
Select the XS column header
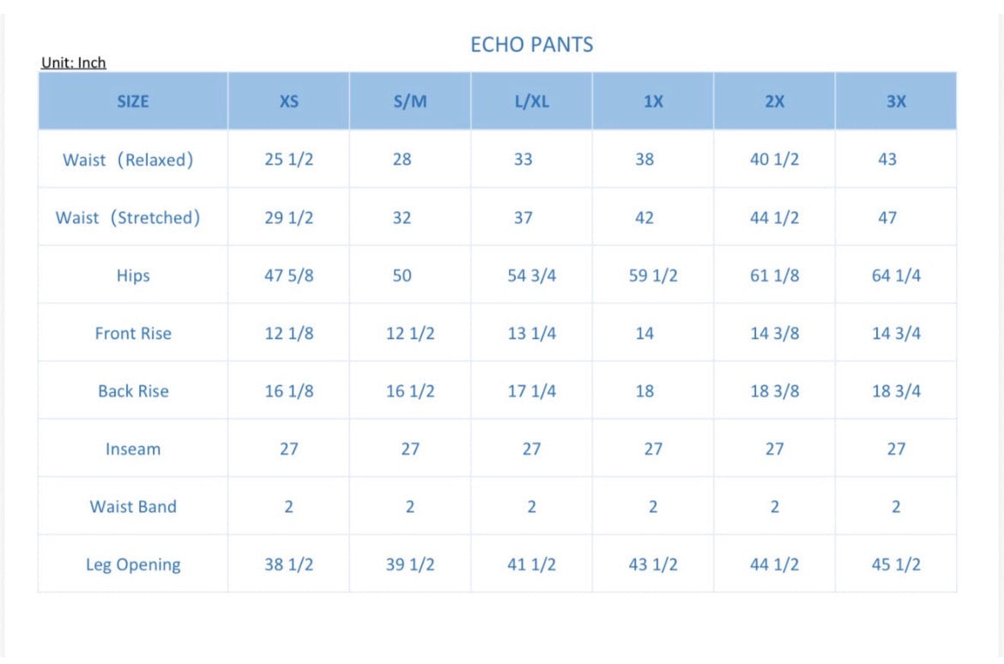(x=289, y=101)
